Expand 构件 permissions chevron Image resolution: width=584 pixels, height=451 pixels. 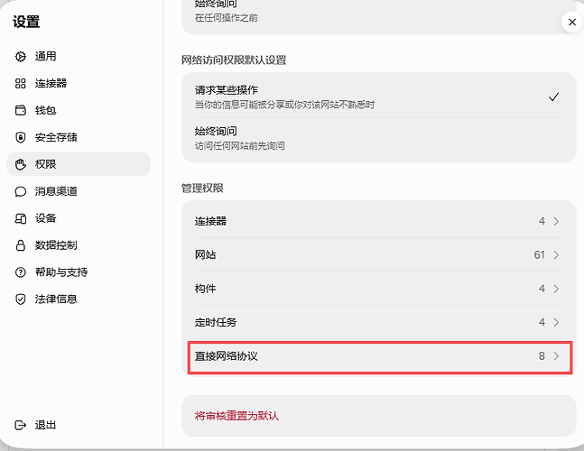[556, 289]
